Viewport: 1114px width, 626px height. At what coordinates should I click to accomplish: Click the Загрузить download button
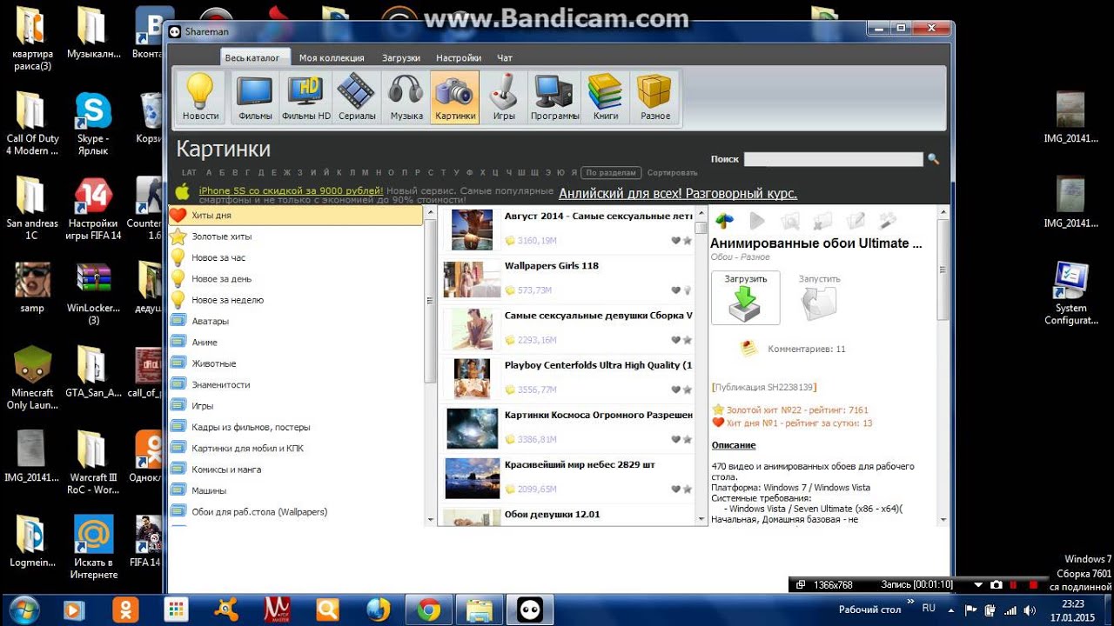(x=746, y=297)
